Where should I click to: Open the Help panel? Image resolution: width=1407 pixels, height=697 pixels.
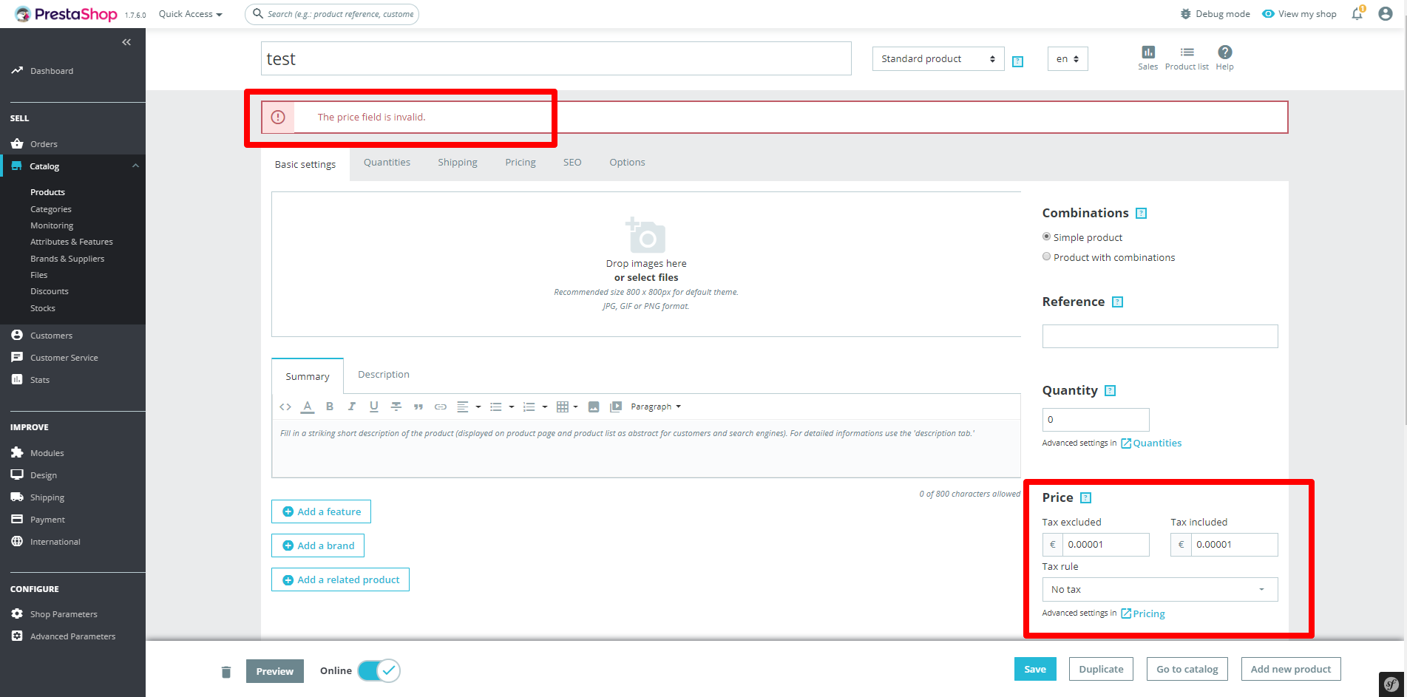coord(1225,56)
